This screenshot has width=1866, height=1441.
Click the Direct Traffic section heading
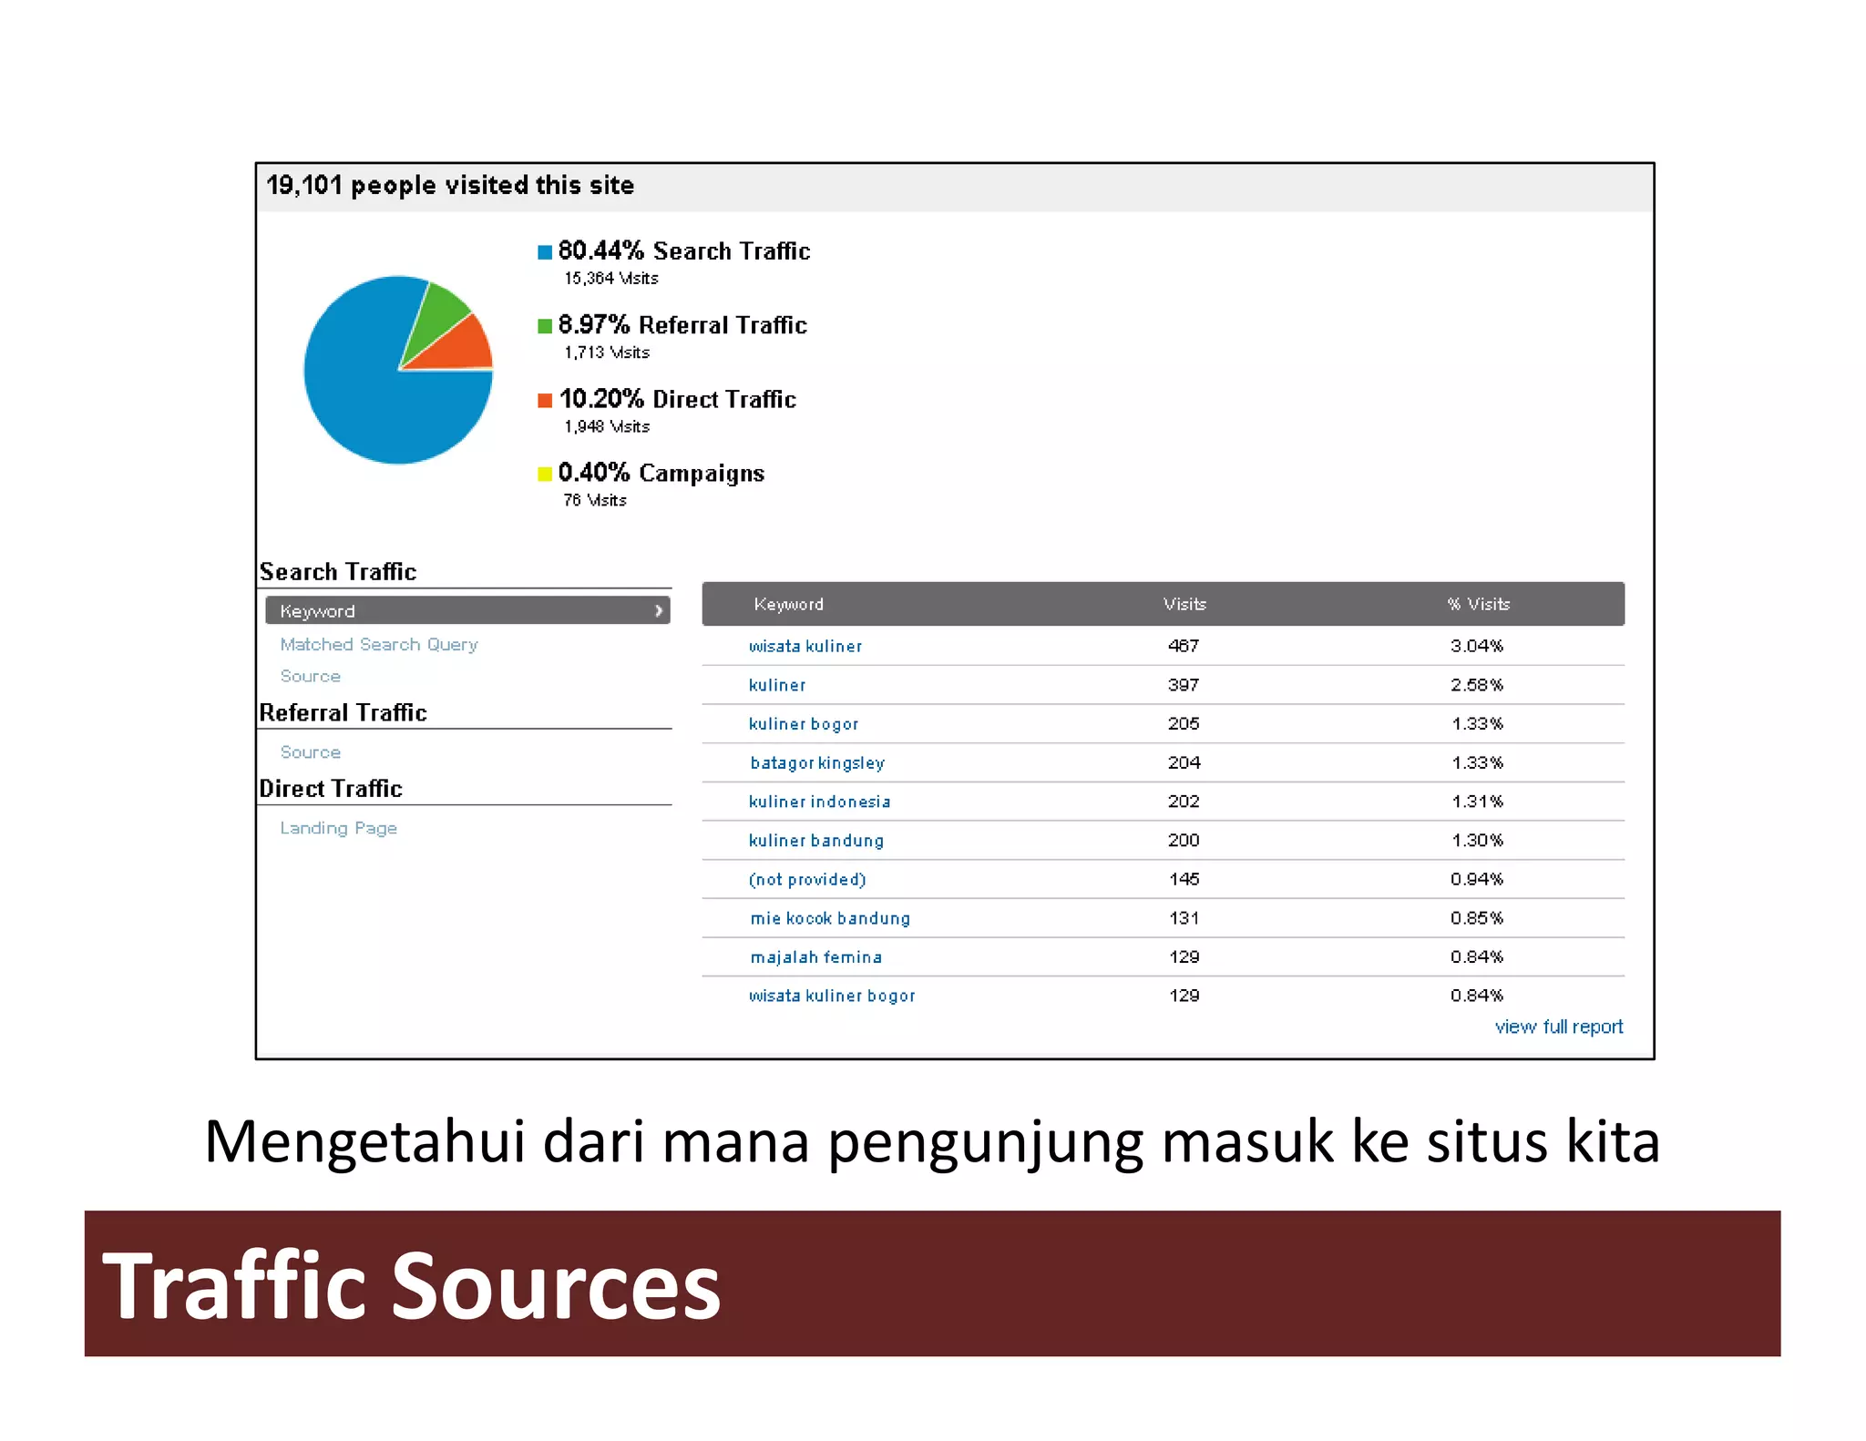coord(331,788)
